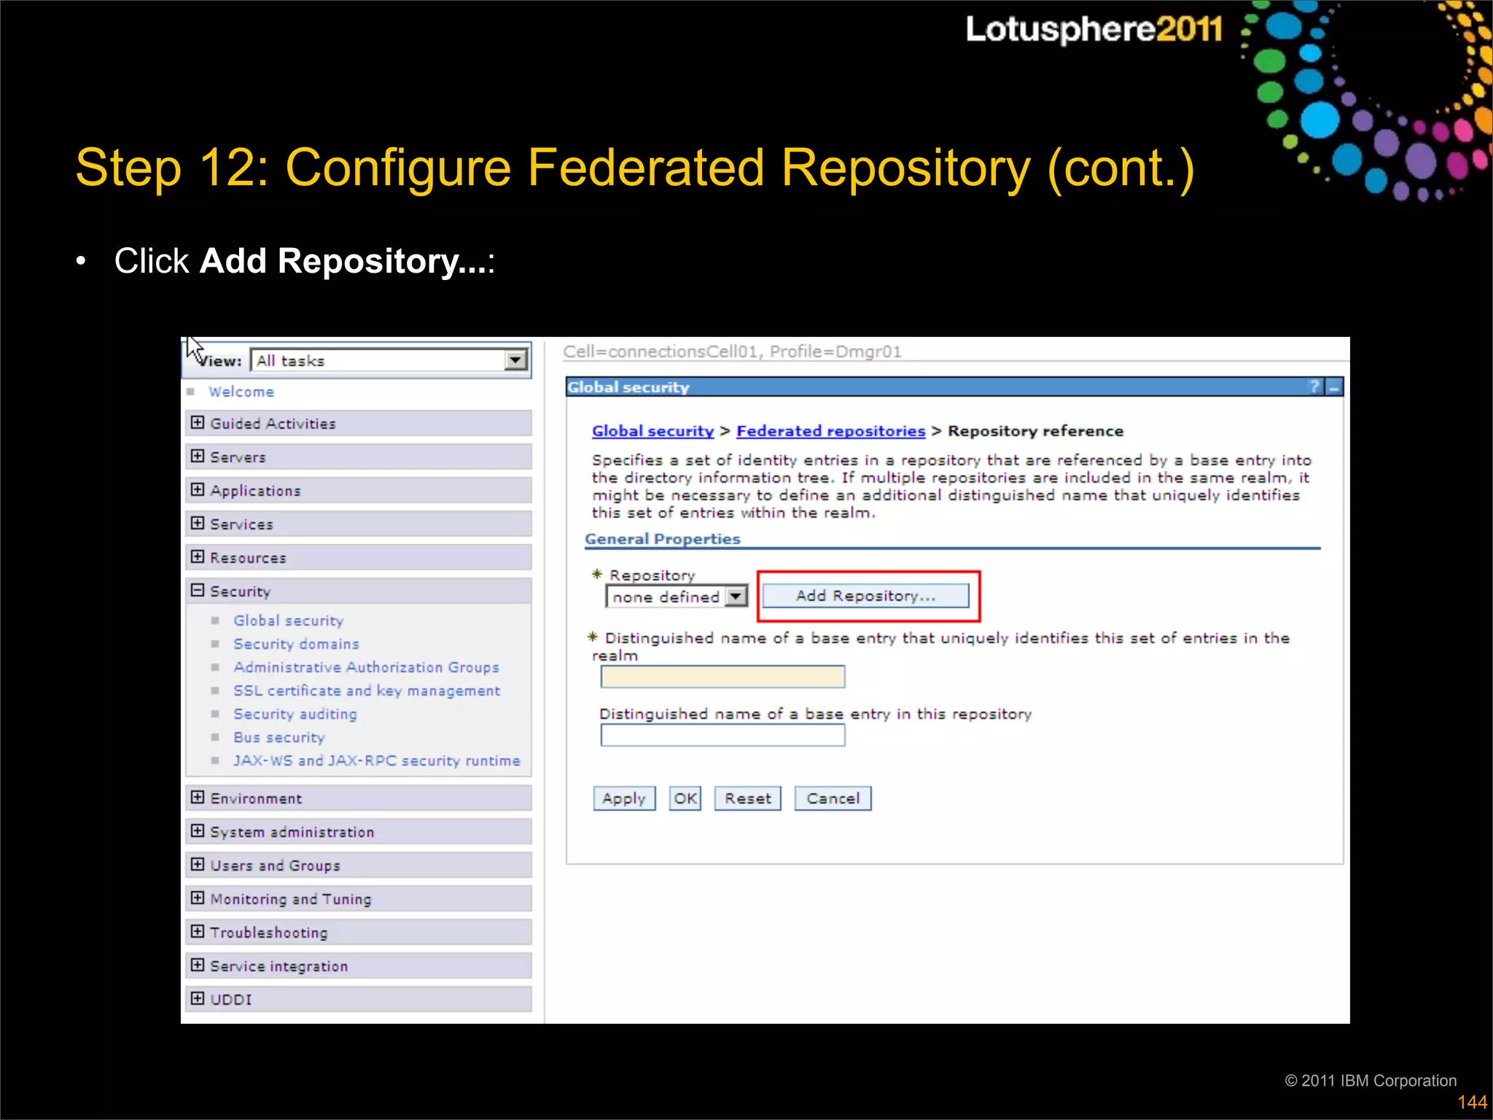Expand the Resources section

pos(198,556)
